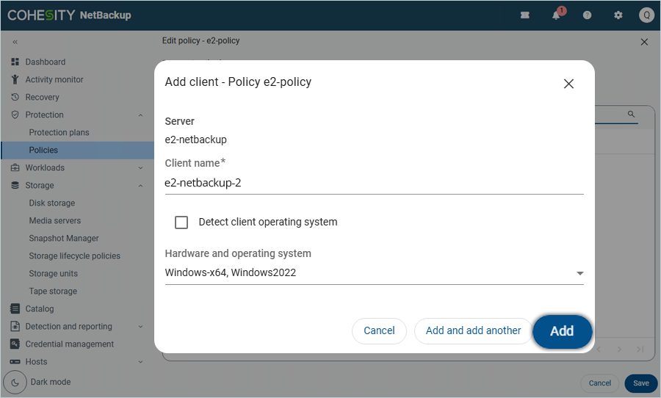Click the Client name input field

(x=373, y=183)
